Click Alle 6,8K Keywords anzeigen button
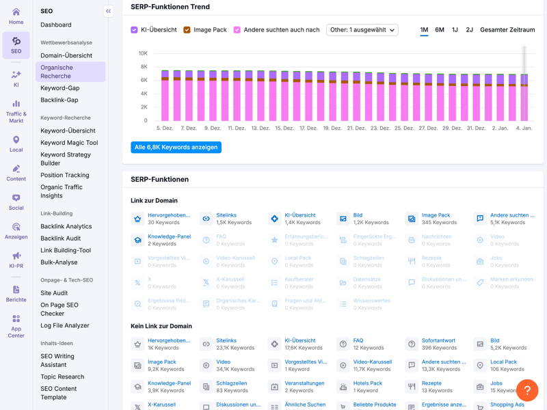 click(x=176, y=147)
